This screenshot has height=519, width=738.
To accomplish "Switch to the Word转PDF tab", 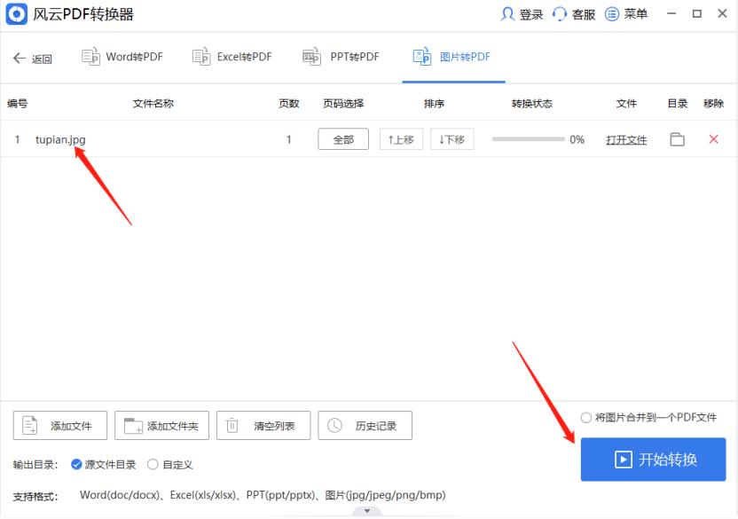I will [122, 55].
